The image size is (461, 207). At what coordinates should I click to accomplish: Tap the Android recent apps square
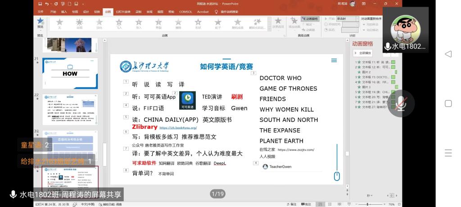point(448,103)
